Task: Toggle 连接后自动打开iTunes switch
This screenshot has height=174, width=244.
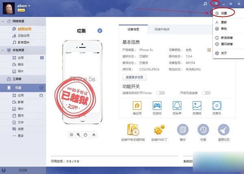Action: coord(161,93)
